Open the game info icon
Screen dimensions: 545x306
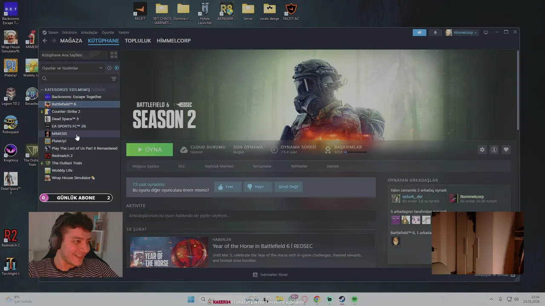494,150
